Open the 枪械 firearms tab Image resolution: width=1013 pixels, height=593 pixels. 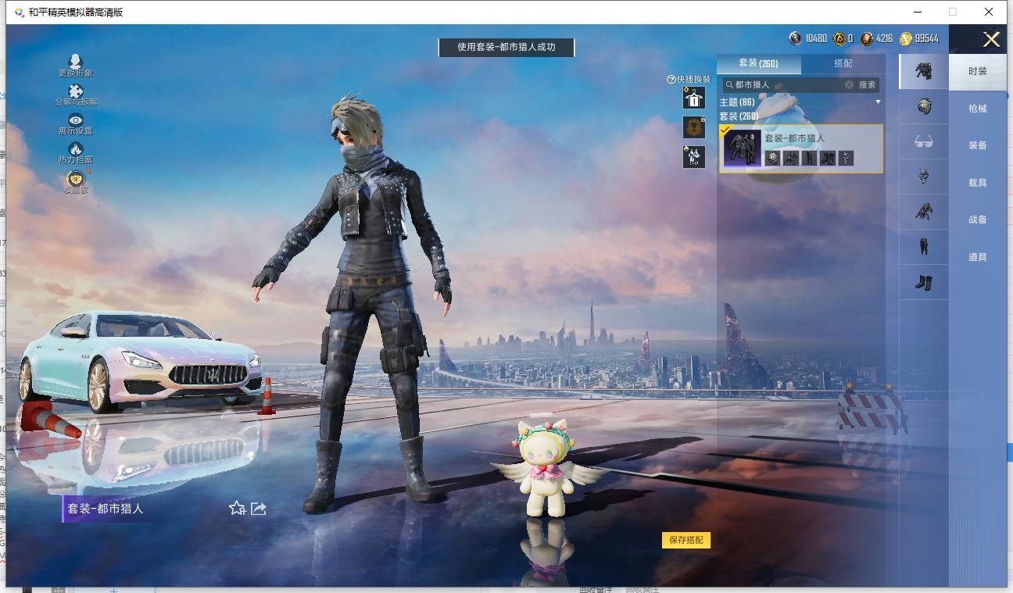tap(978, 109)
